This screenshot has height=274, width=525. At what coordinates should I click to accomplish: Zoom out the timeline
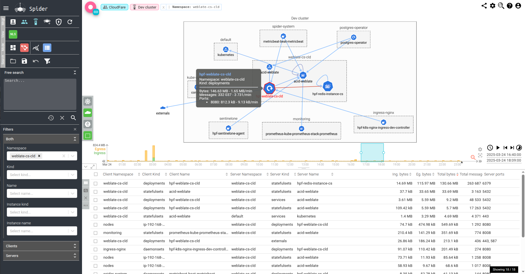tap(473, 157)
